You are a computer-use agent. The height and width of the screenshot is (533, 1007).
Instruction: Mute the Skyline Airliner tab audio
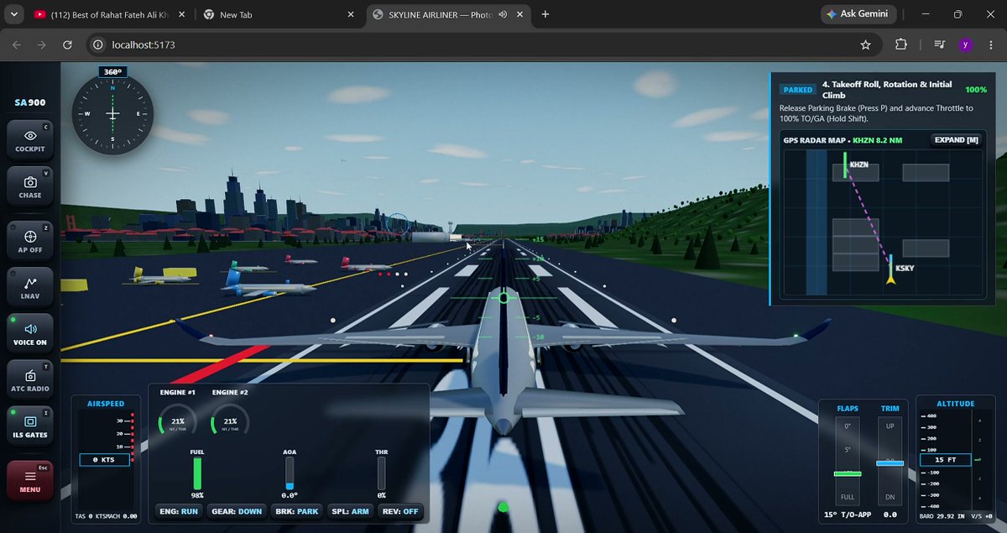tap(502, 15)
